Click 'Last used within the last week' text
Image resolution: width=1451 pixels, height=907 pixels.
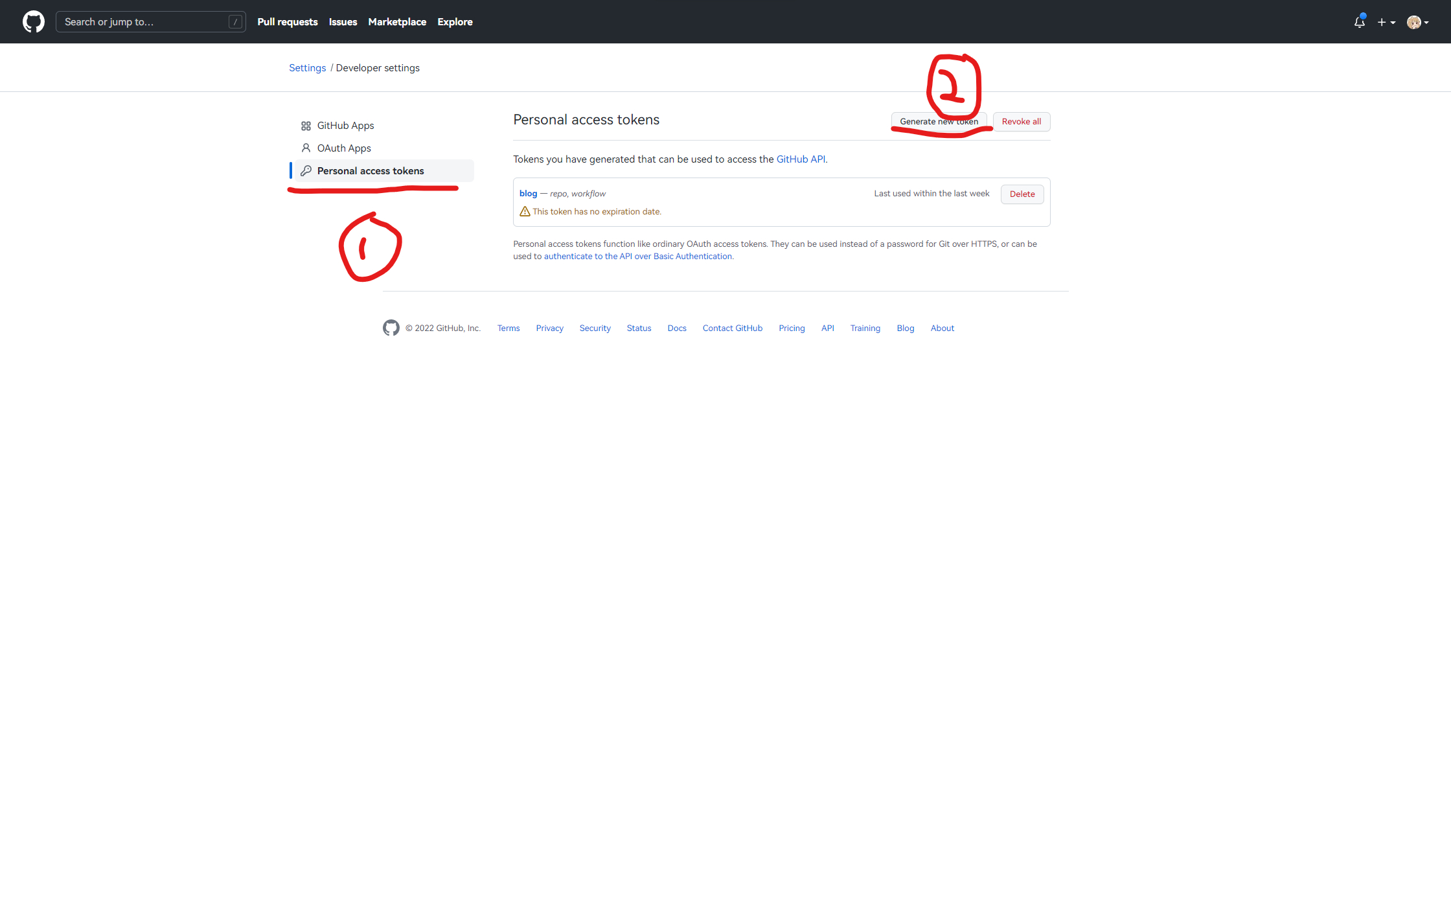(931, 194)
